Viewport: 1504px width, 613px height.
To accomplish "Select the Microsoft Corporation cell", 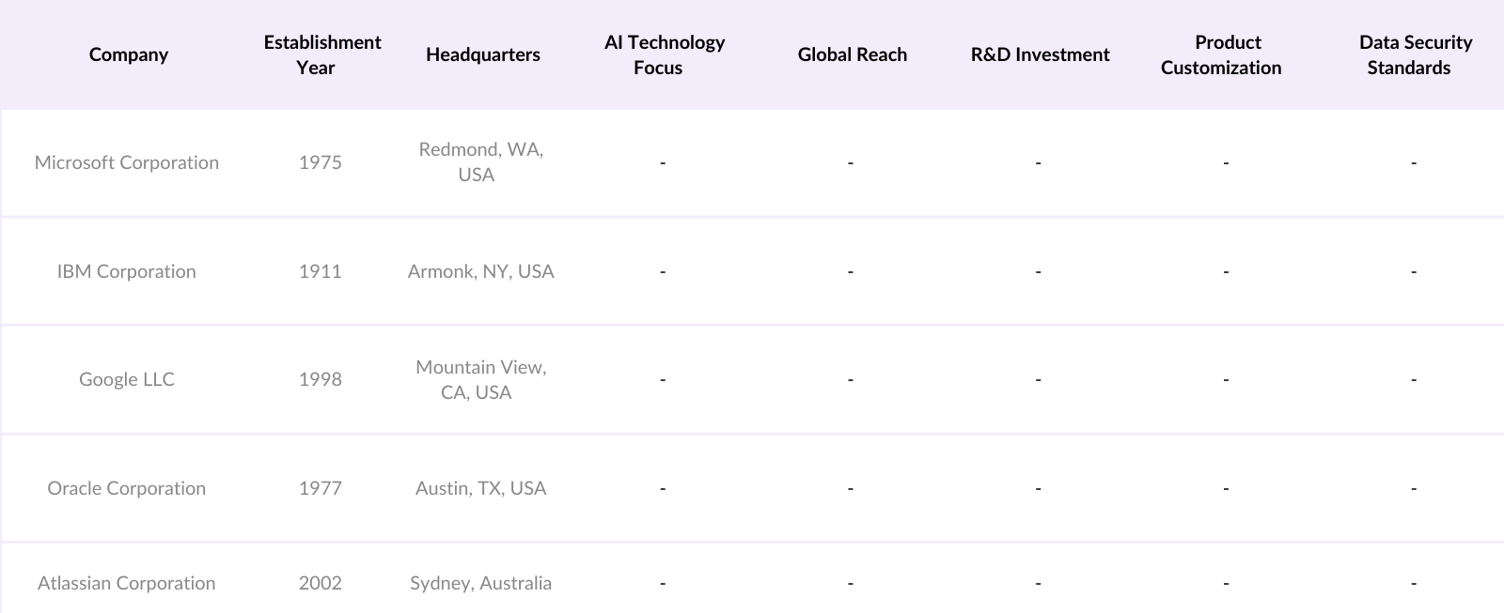I will 127,162.
